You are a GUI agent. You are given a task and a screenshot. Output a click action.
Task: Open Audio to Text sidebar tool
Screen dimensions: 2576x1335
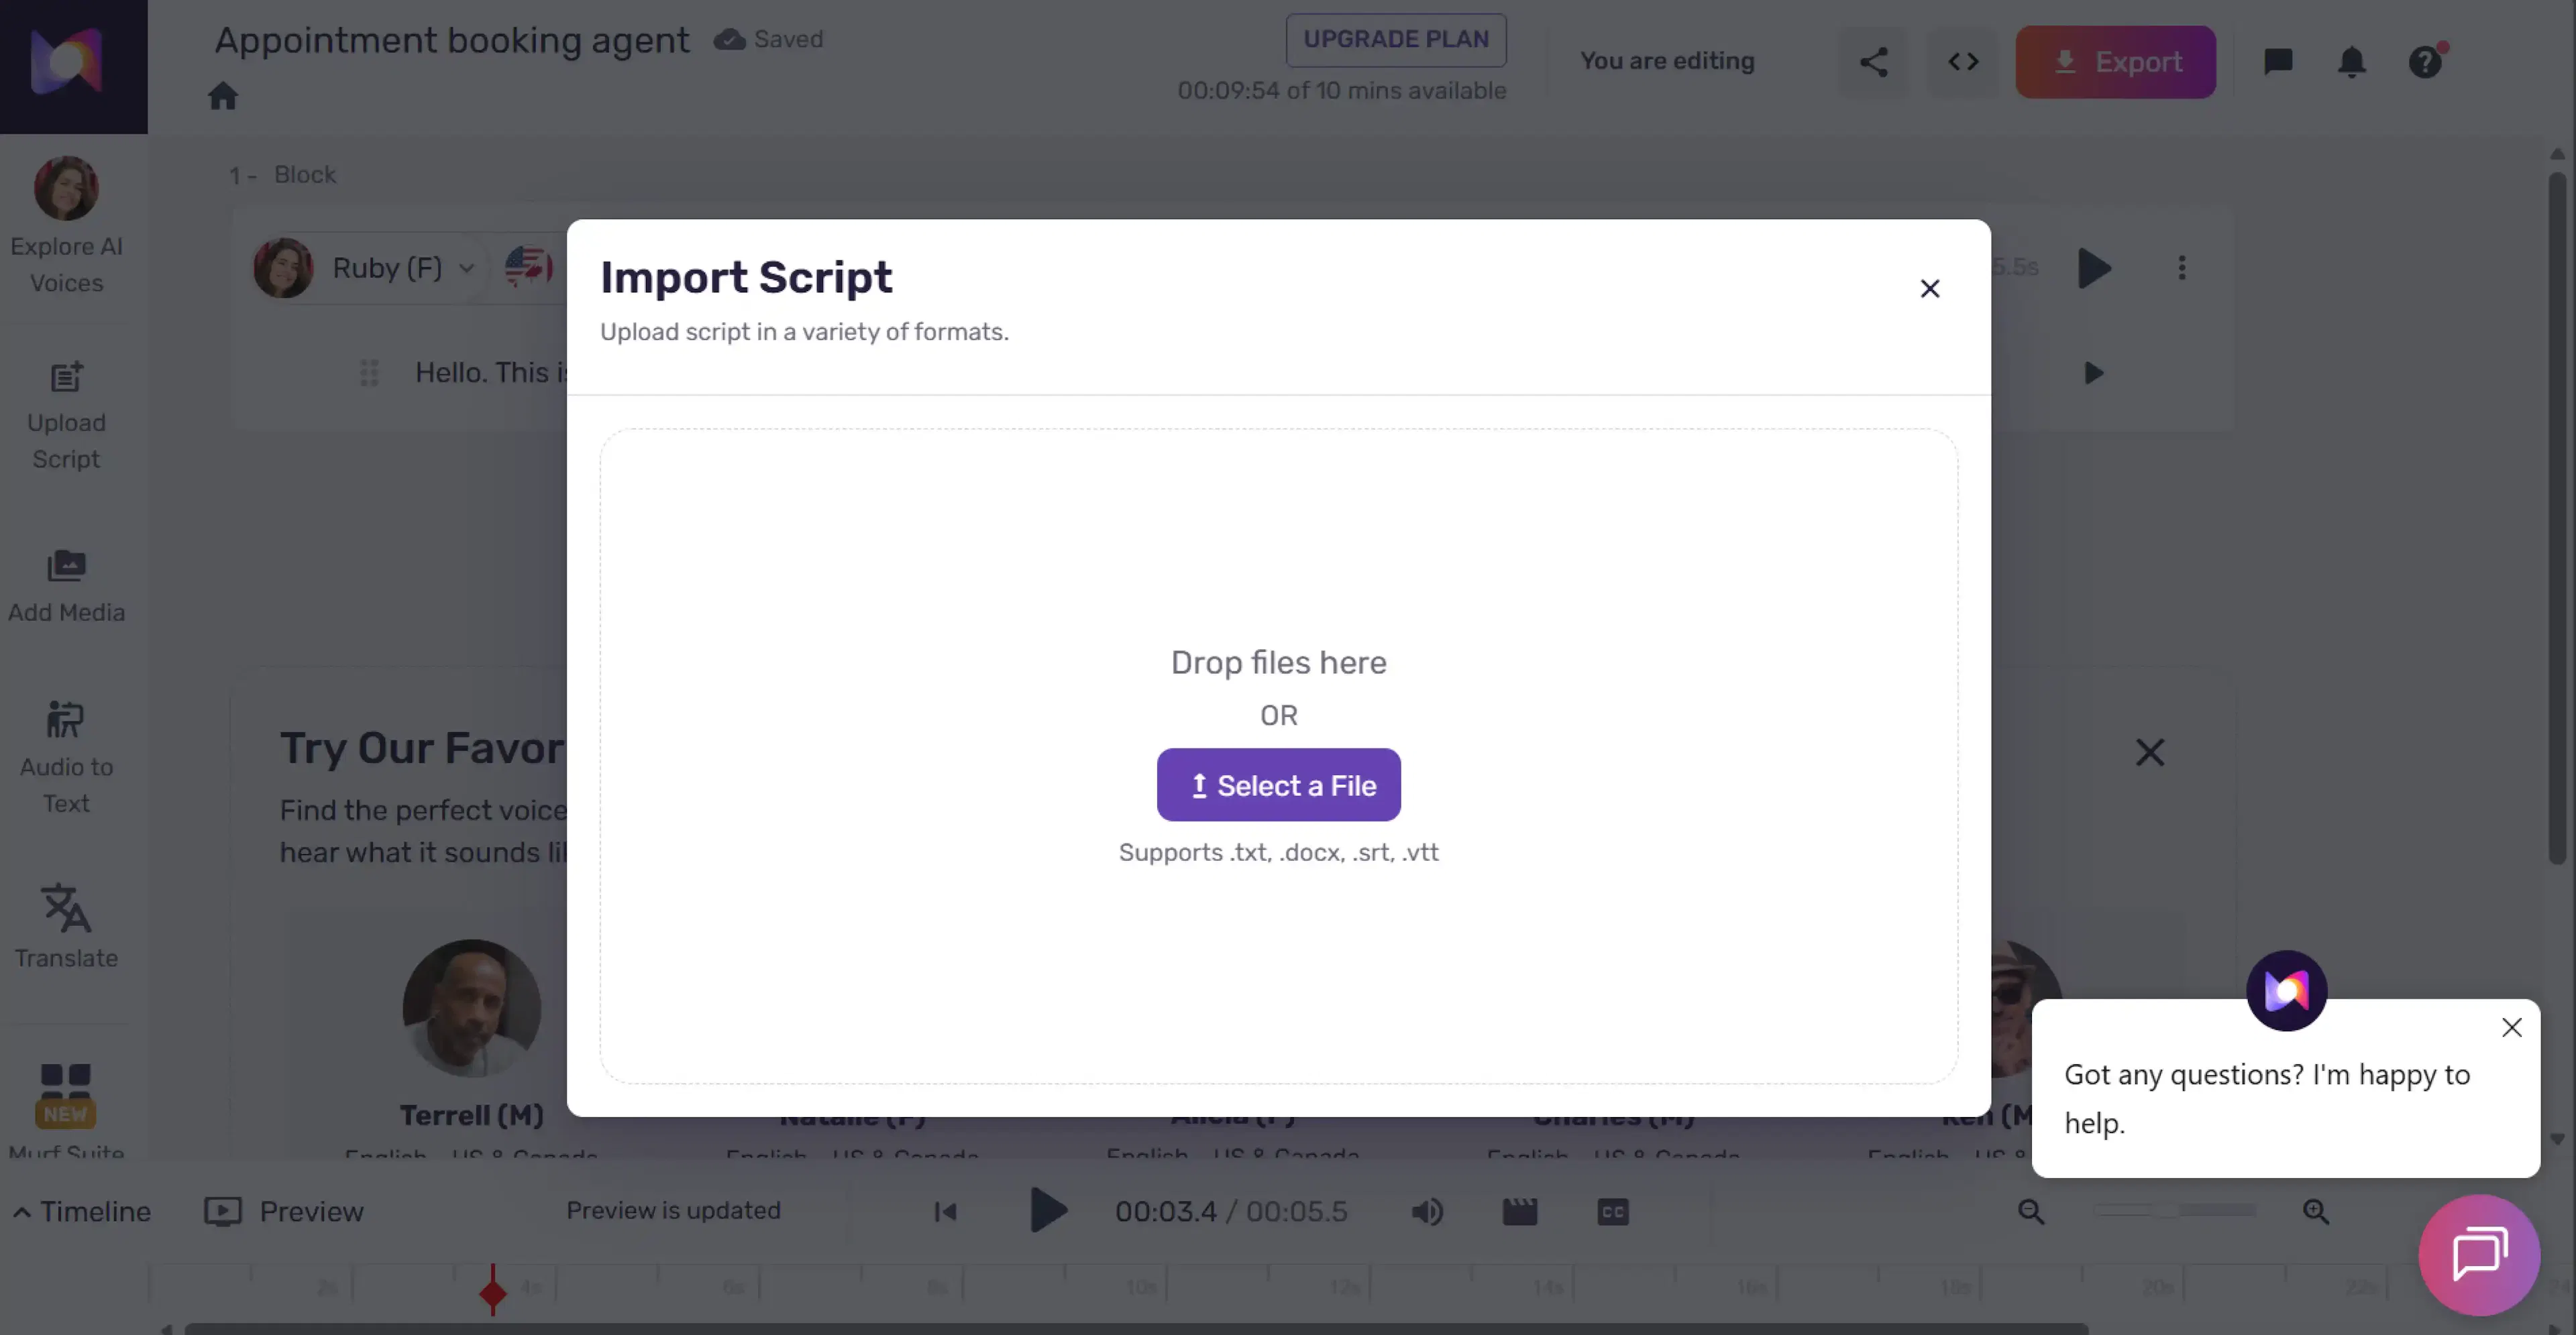coord(66,758)
